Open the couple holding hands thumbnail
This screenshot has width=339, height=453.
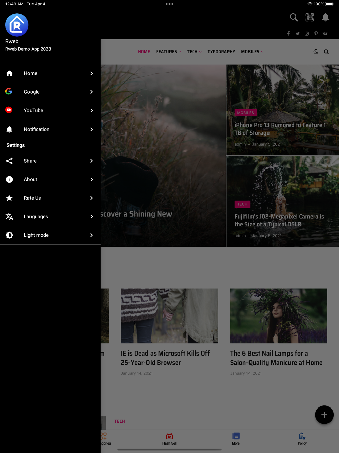click(x=169, y=316)
